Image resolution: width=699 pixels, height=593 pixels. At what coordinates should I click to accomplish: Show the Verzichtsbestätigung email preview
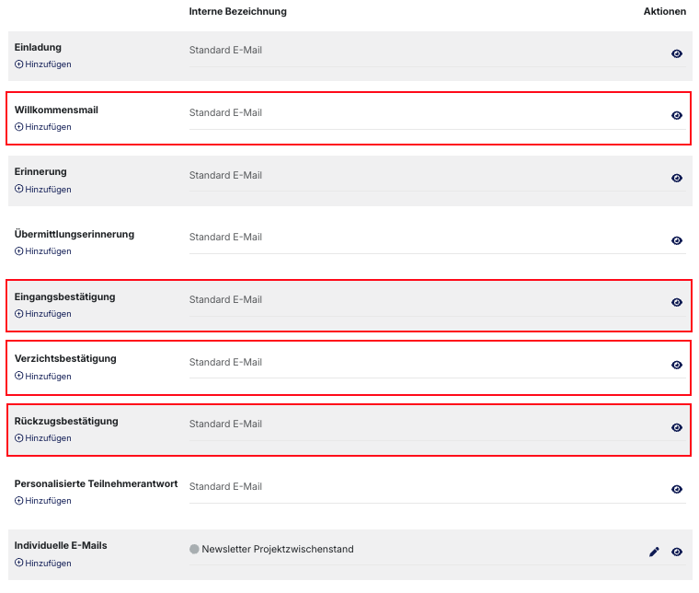[x=677, y=365]
